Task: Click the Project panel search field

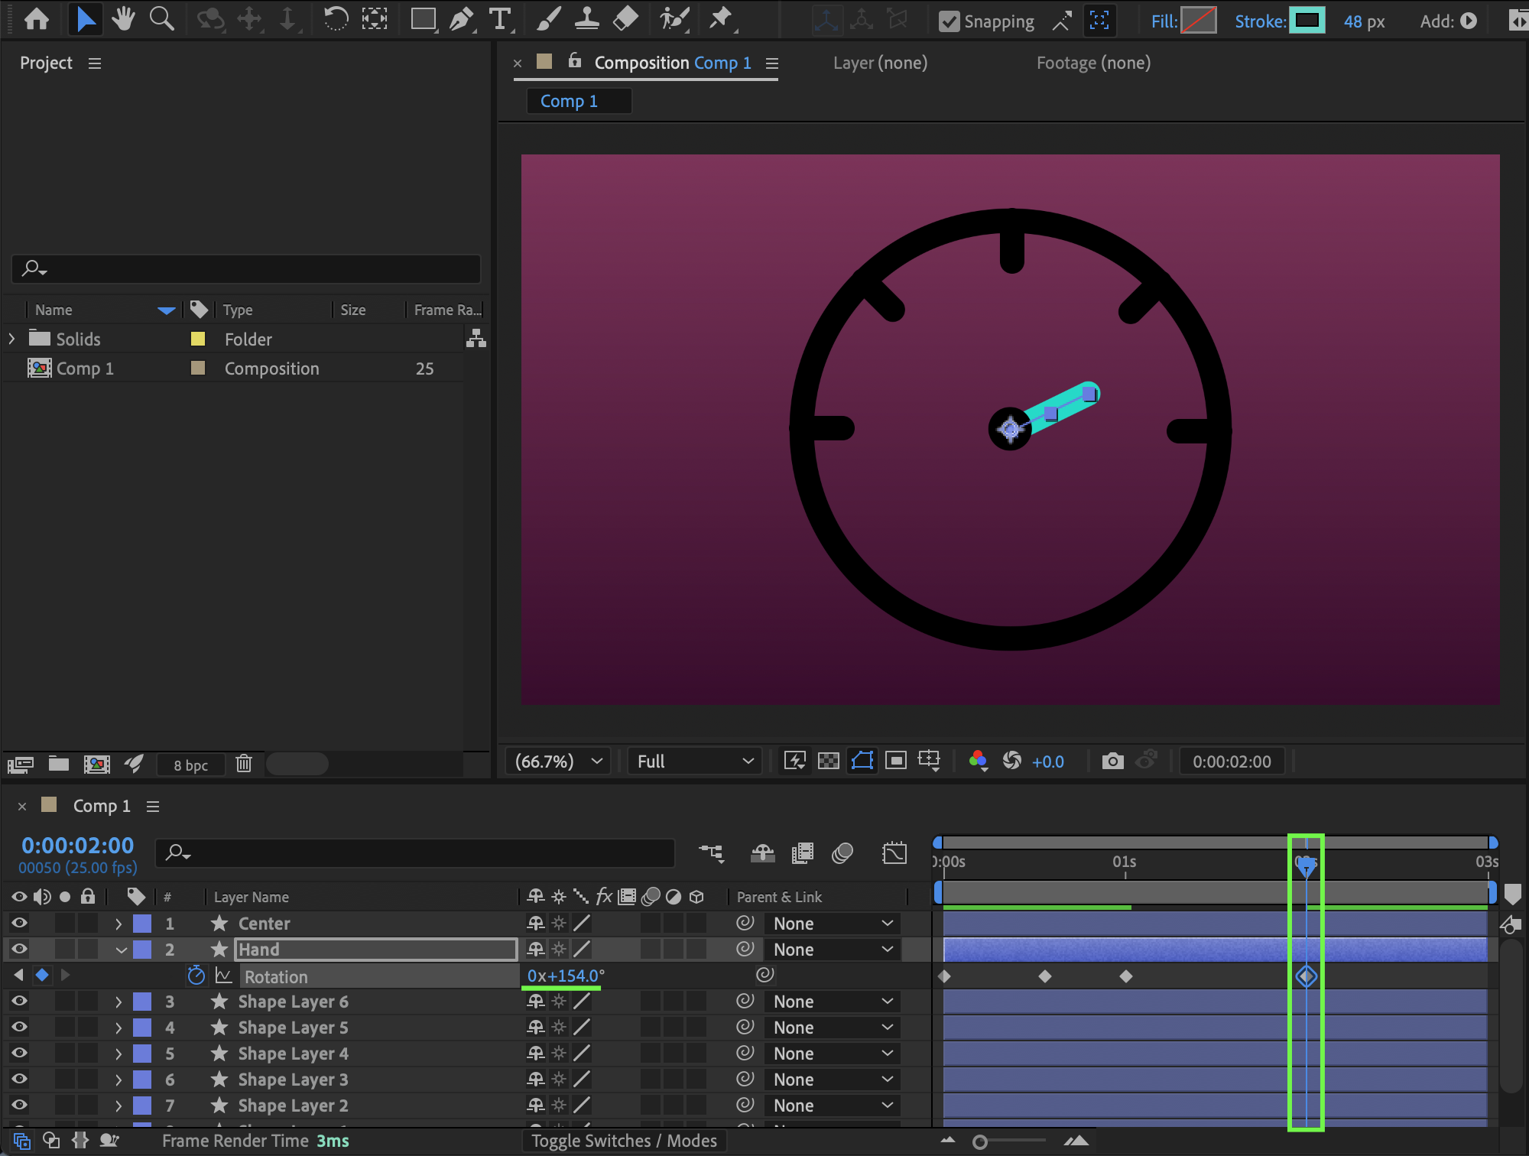Action: coord(246,268)
